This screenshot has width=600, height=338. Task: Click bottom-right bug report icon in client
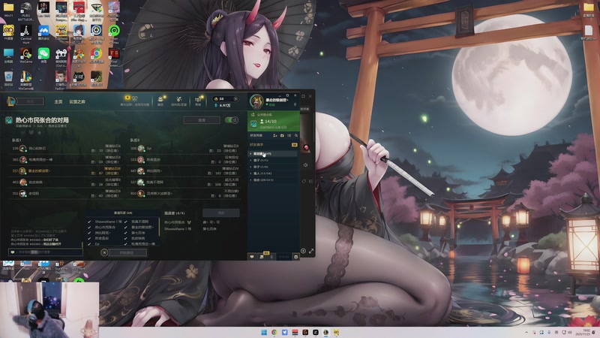pyautogui.click(x=295, y=256)
